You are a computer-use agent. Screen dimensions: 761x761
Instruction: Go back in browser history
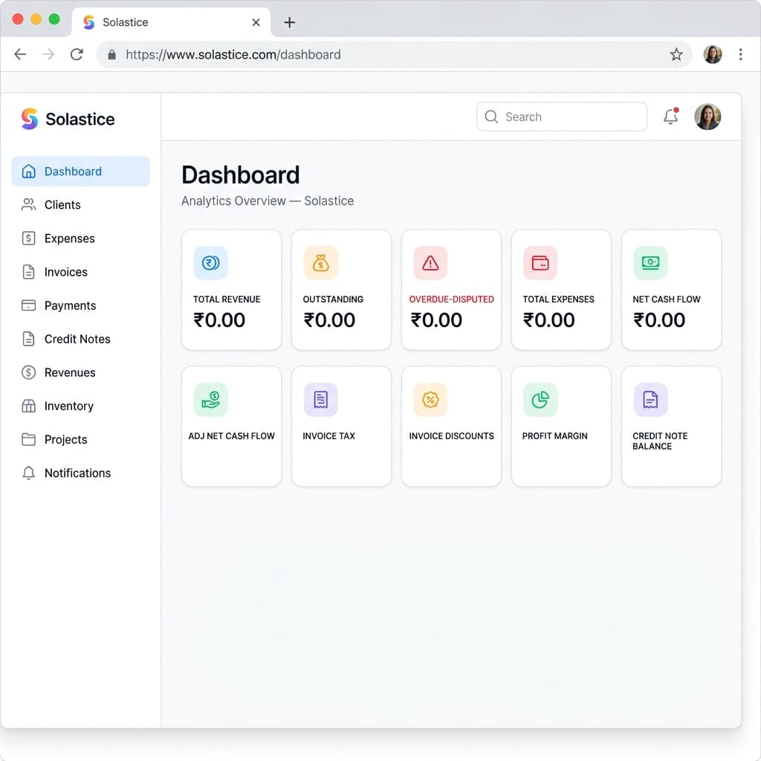pyautogui.click(x=20, y=54)
